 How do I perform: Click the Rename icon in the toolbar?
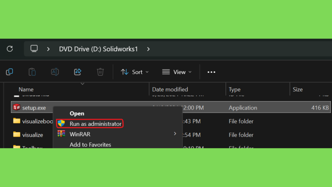coord(55,72)
